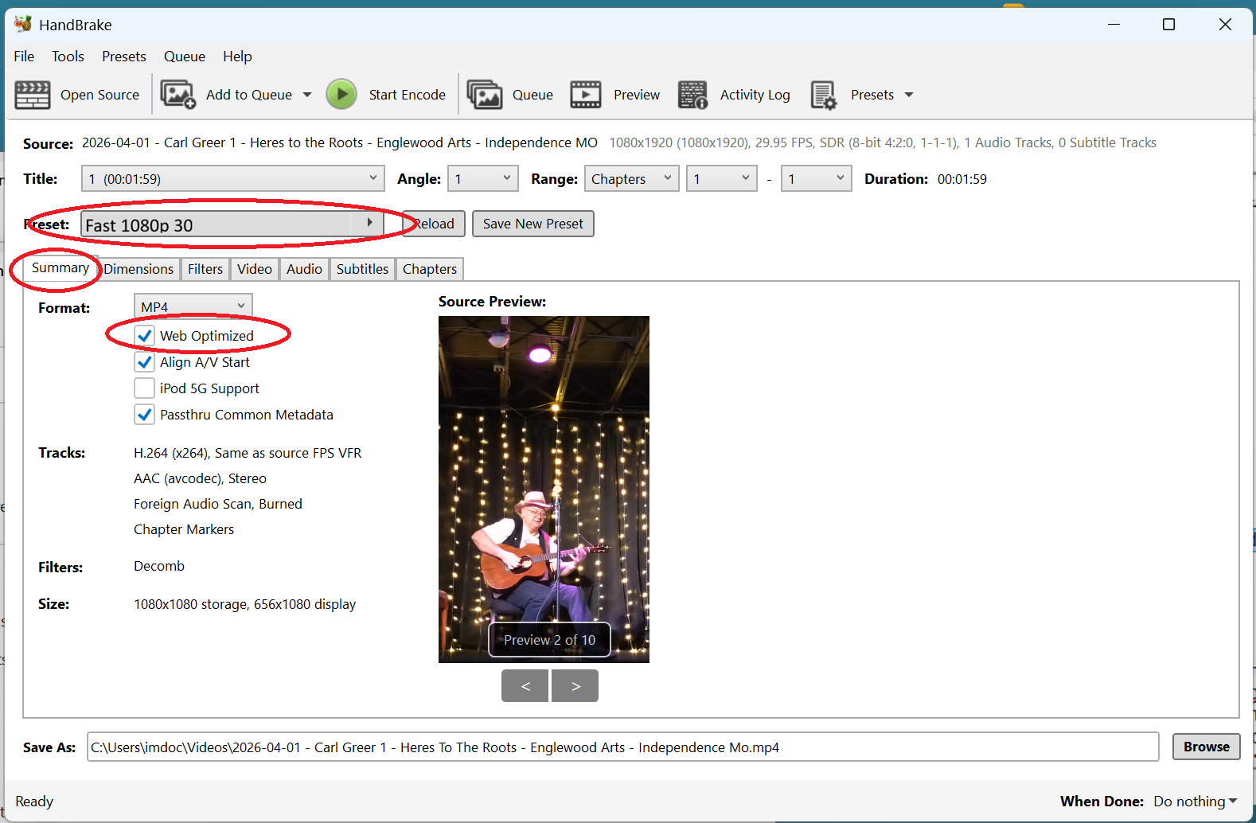Click the Add to Queue picture icon

click(177, 95)
